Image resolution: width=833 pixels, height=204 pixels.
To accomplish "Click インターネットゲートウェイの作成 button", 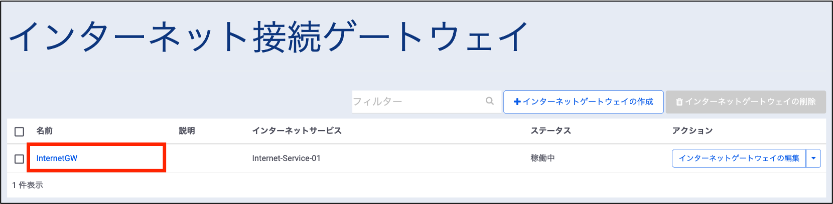I will tap(584, 101).
